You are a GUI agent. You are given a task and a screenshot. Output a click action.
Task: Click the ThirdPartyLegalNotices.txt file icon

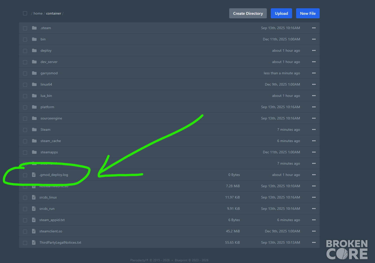click(34, 242)
